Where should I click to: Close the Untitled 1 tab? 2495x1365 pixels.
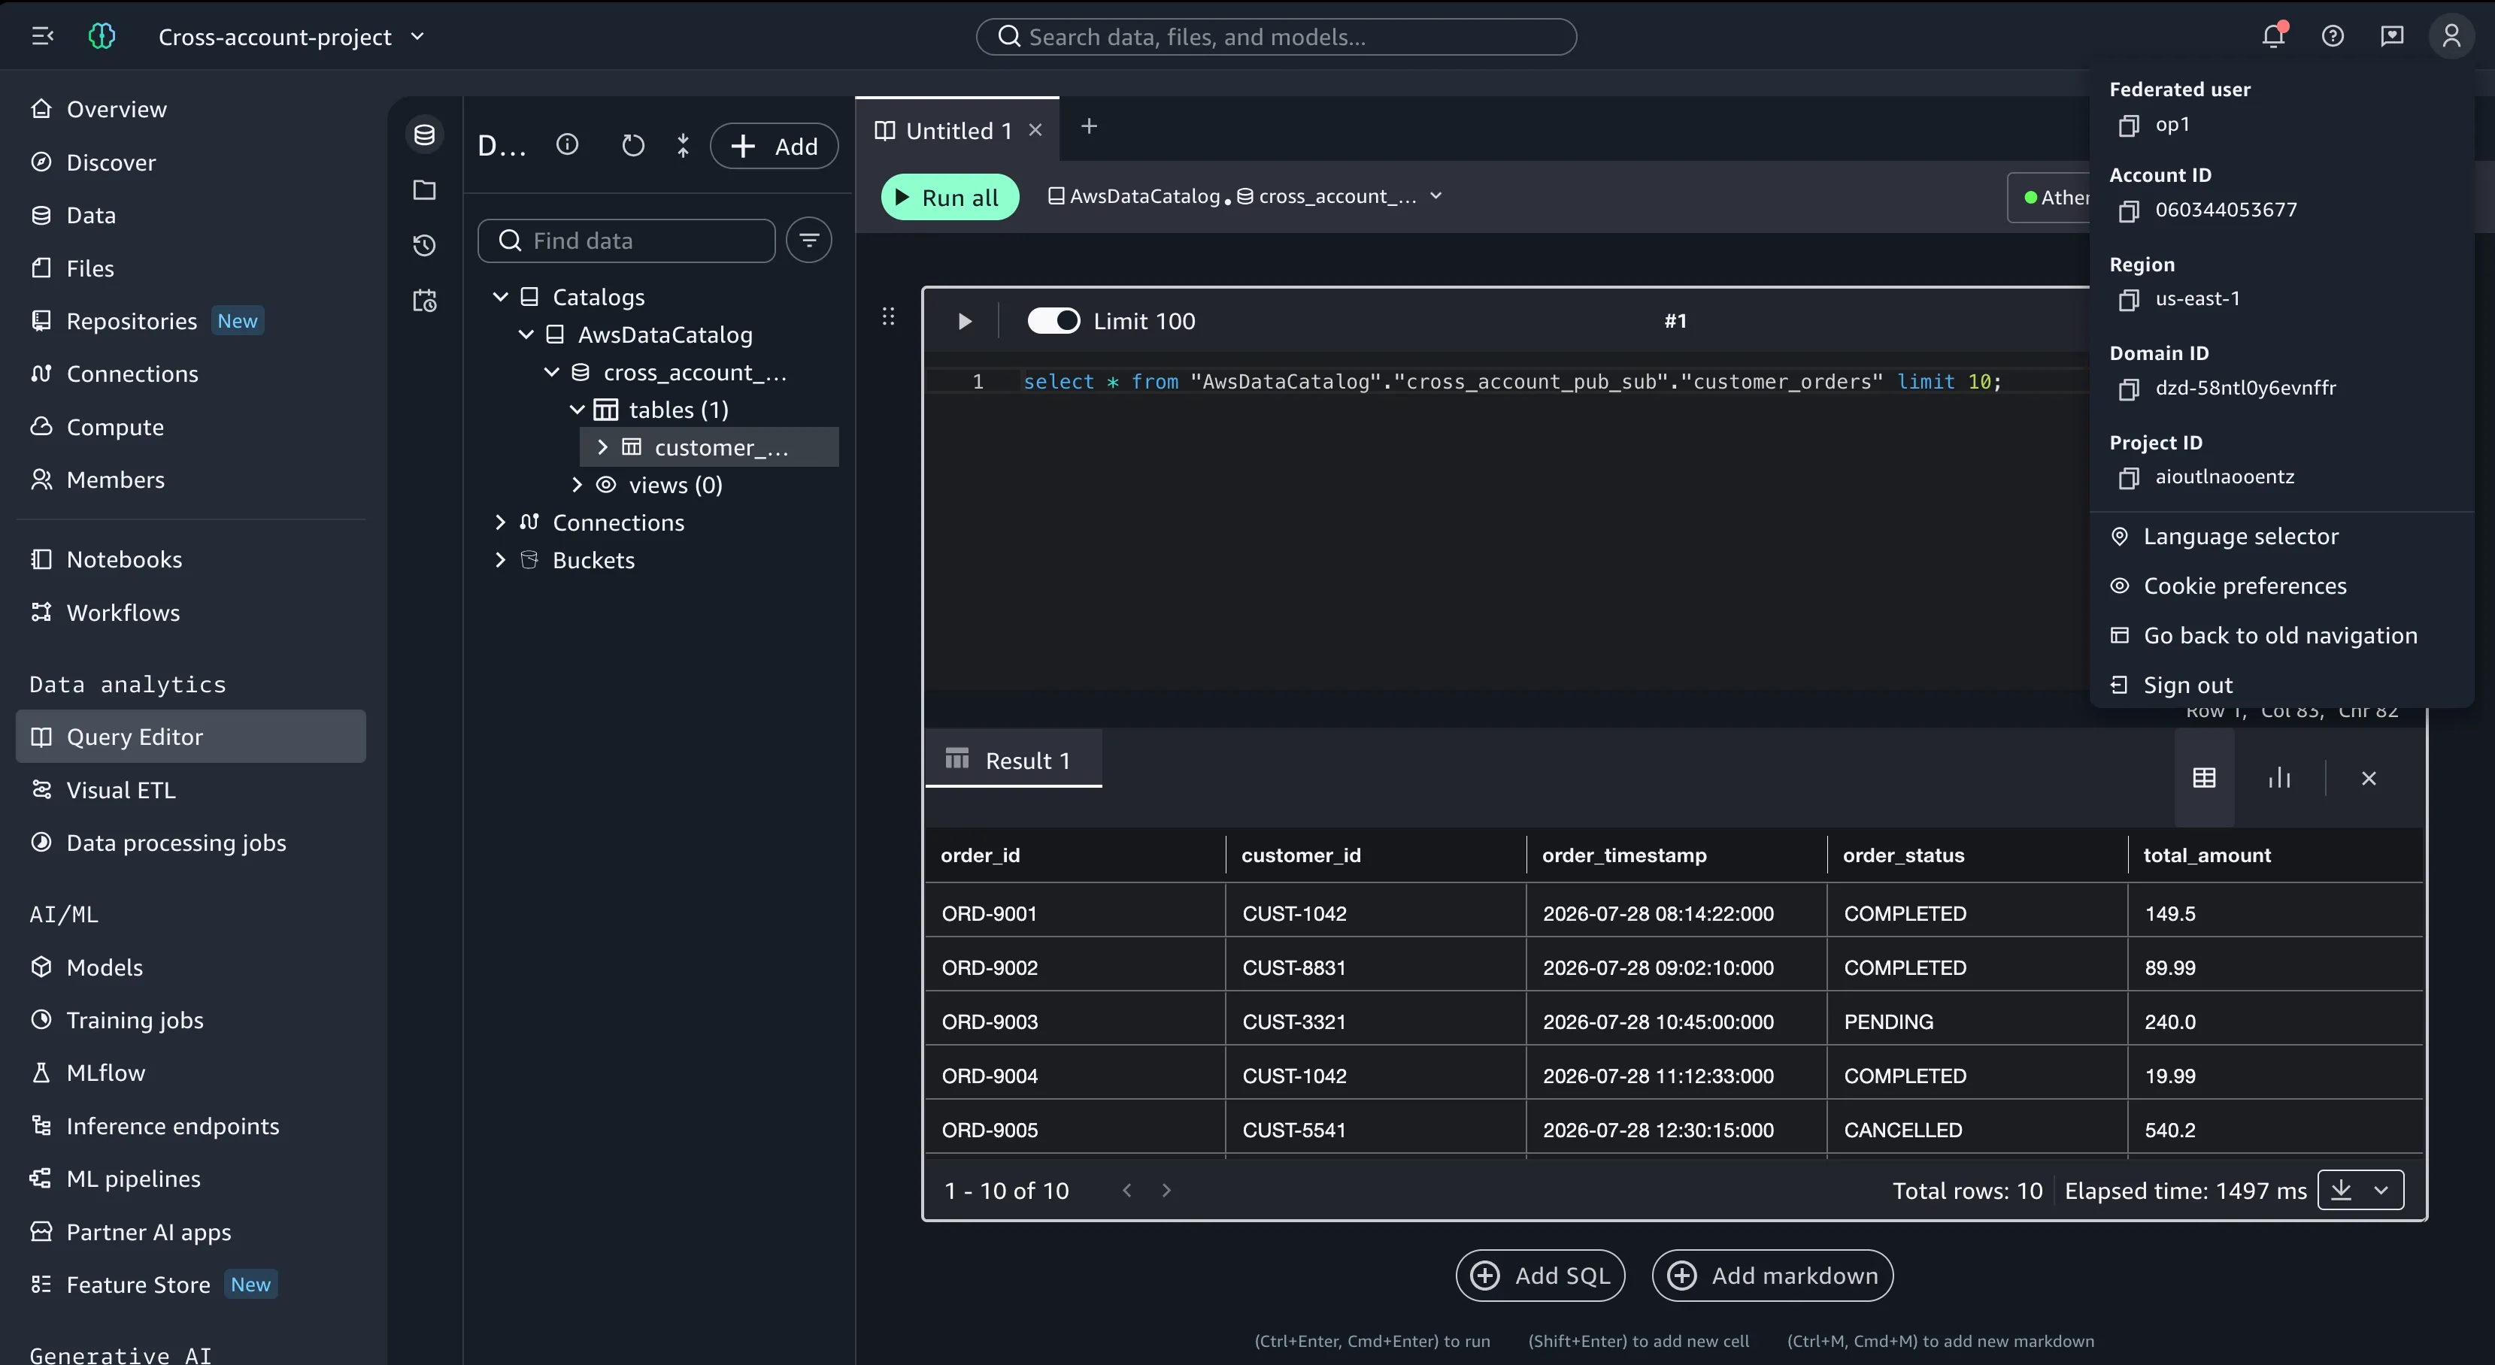click(1035, 130)
